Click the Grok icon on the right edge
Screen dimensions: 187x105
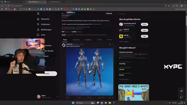click(181, 91)
